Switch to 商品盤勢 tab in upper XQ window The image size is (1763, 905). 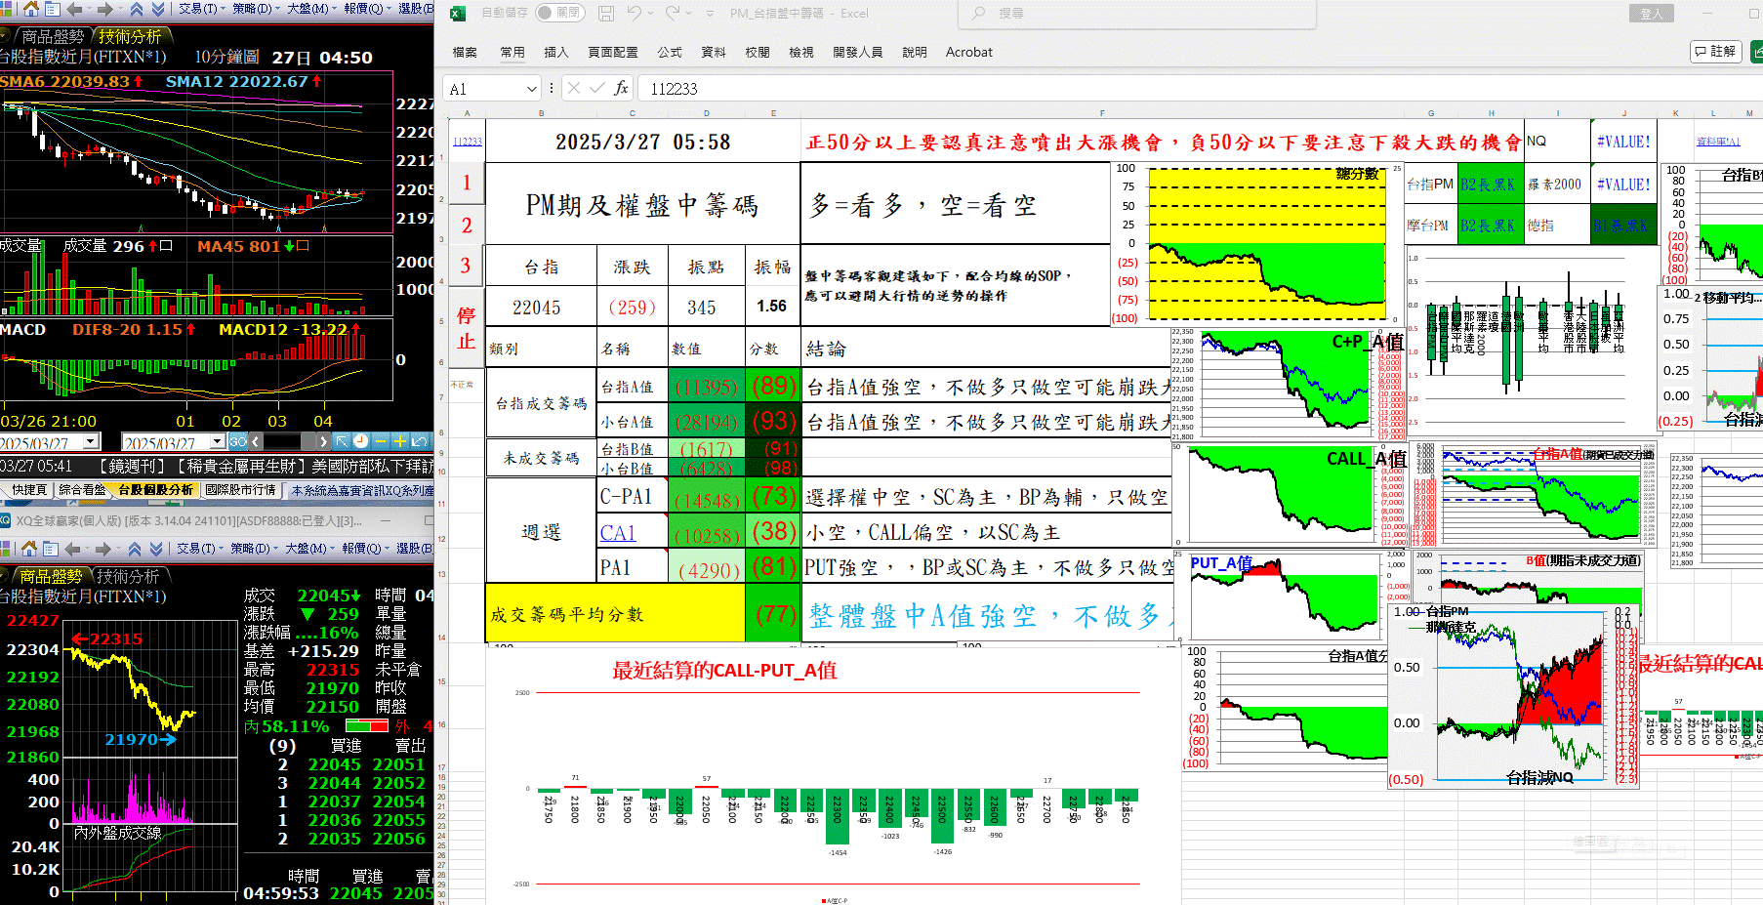[x=52, y=36]
